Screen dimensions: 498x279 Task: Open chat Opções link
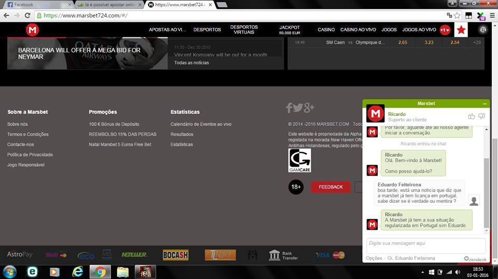pyautogui.click(x=374, y=258)
